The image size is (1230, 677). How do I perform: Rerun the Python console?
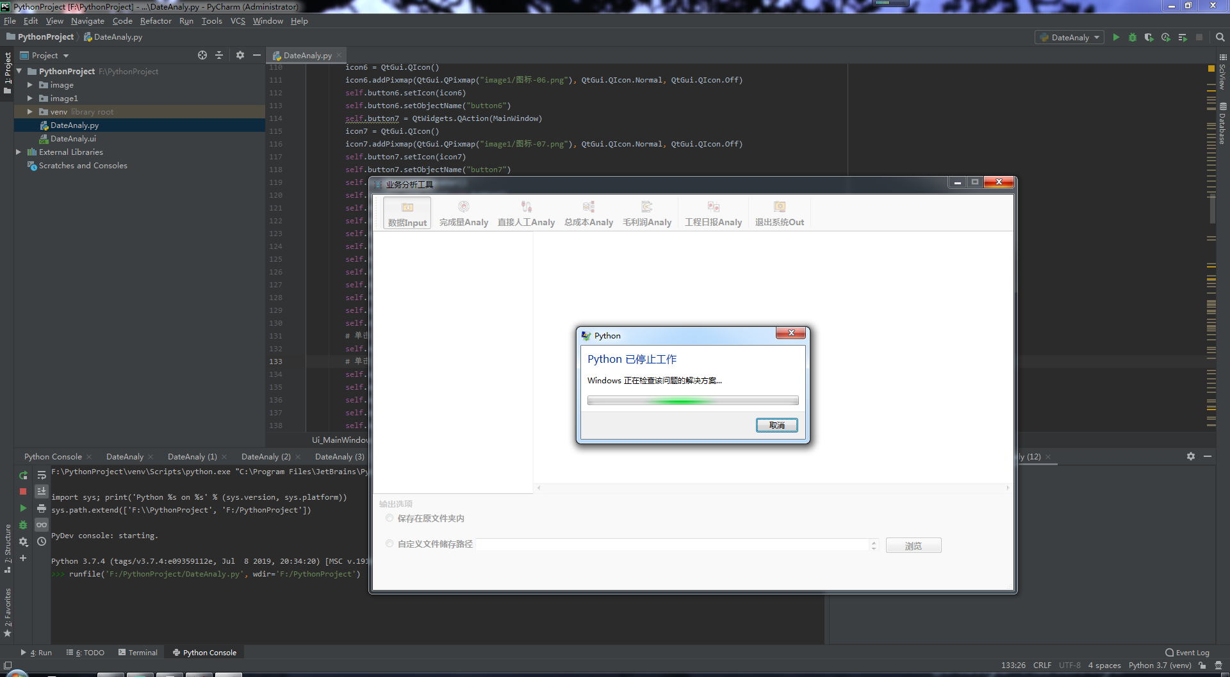point(23,475)
